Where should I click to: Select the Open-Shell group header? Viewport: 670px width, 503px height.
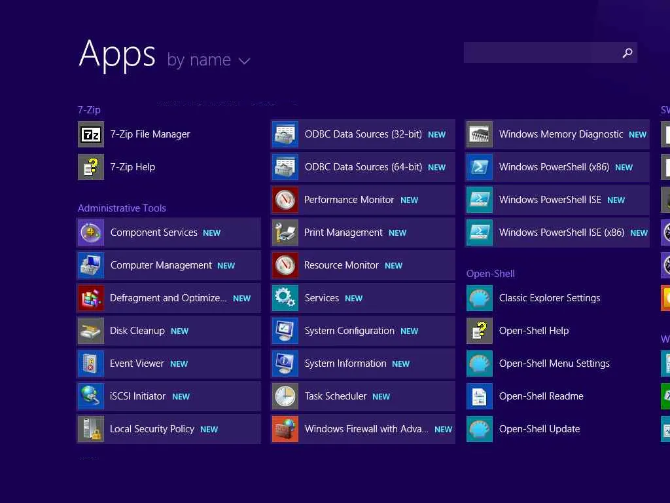click(491, 274)
